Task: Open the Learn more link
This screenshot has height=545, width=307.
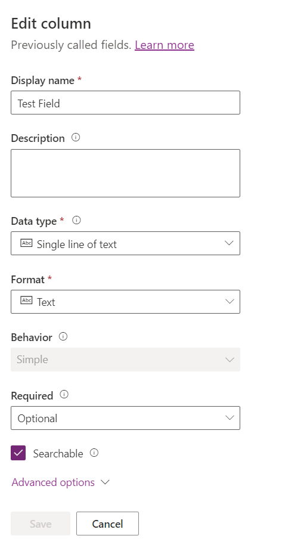Action: tap(165, 45)
